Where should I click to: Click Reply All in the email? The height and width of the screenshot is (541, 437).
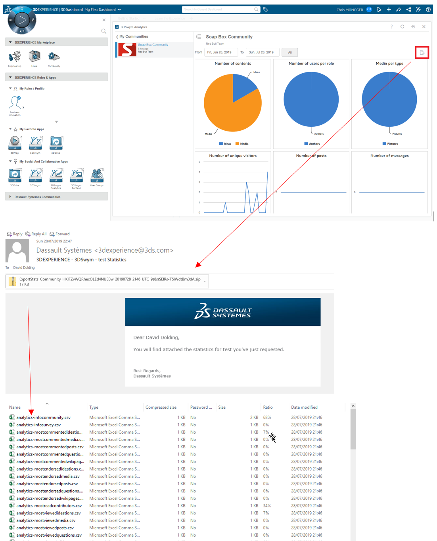click(x=36, y=234)
